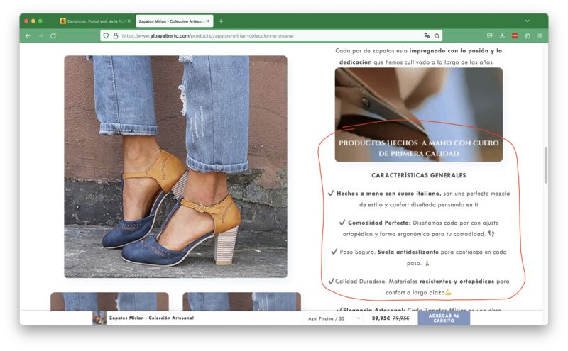The image size is (568, 351).
Task: Click Agregar al carrito button
Action: tap(444, 318)
